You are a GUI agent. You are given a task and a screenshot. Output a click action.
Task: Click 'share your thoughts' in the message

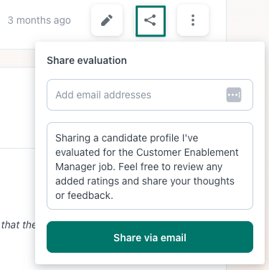coord(188,181)
